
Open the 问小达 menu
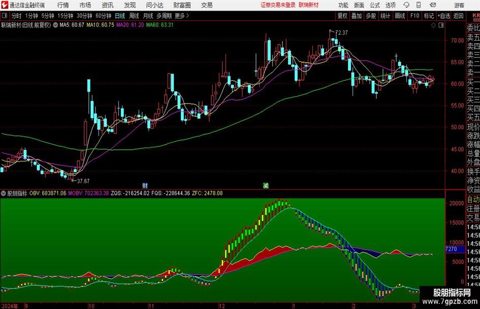tap(154, 5)
